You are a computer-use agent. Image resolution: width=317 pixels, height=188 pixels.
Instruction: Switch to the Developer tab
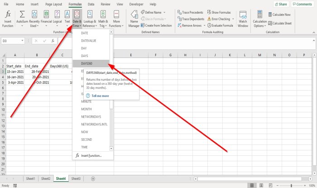[136, 4]
